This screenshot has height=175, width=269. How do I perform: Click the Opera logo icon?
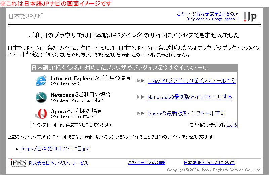(x=41, y=114)
